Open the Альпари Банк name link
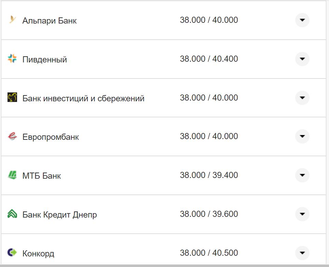 [49, 21]
